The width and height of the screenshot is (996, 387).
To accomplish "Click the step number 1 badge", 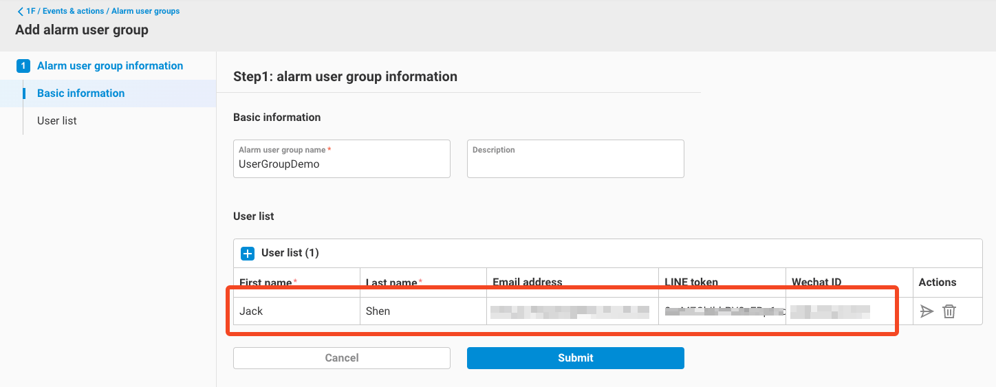I will coord(23,66).
